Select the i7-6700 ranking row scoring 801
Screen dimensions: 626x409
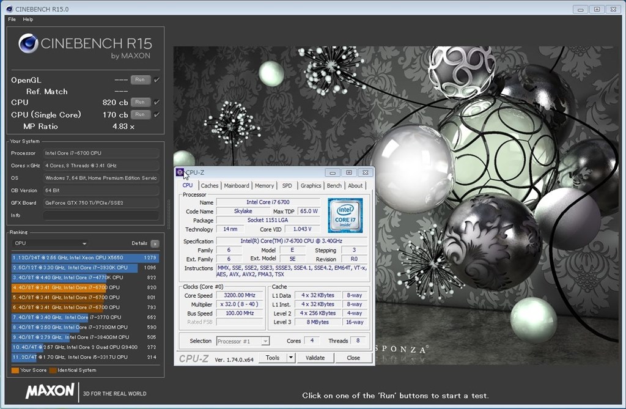85,298
